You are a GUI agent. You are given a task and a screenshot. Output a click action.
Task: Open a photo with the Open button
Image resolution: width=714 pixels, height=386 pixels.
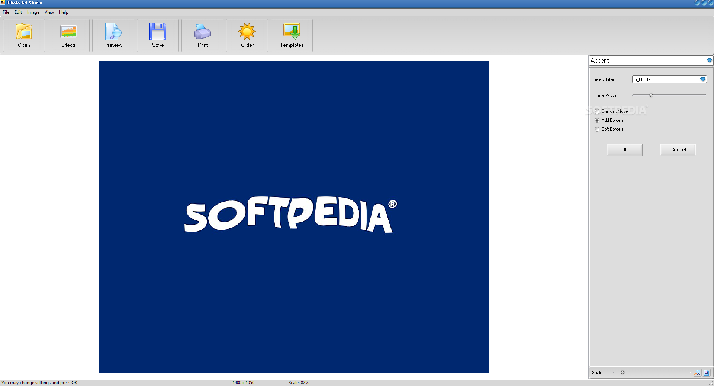pos(24,36)
